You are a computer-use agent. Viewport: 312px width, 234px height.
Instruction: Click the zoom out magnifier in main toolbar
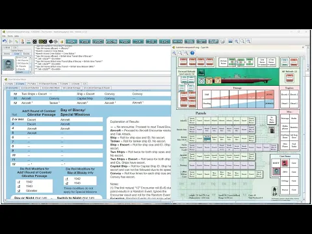click(x=248, y=42)
